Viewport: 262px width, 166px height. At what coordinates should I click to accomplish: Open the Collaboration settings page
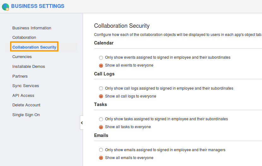[24, 38]
